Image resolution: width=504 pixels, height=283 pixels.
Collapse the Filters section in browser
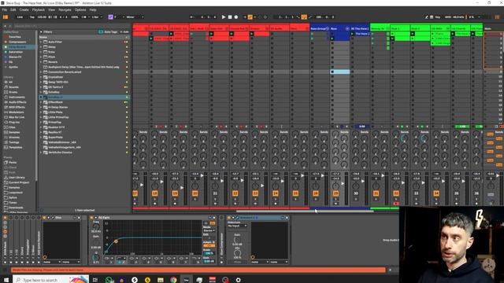41,32
